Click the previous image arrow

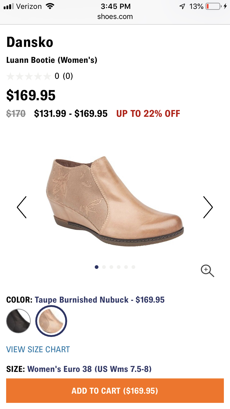22,207
